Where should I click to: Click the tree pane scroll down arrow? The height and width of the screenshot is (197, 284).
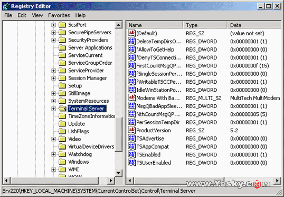click(x=118, y=173)
